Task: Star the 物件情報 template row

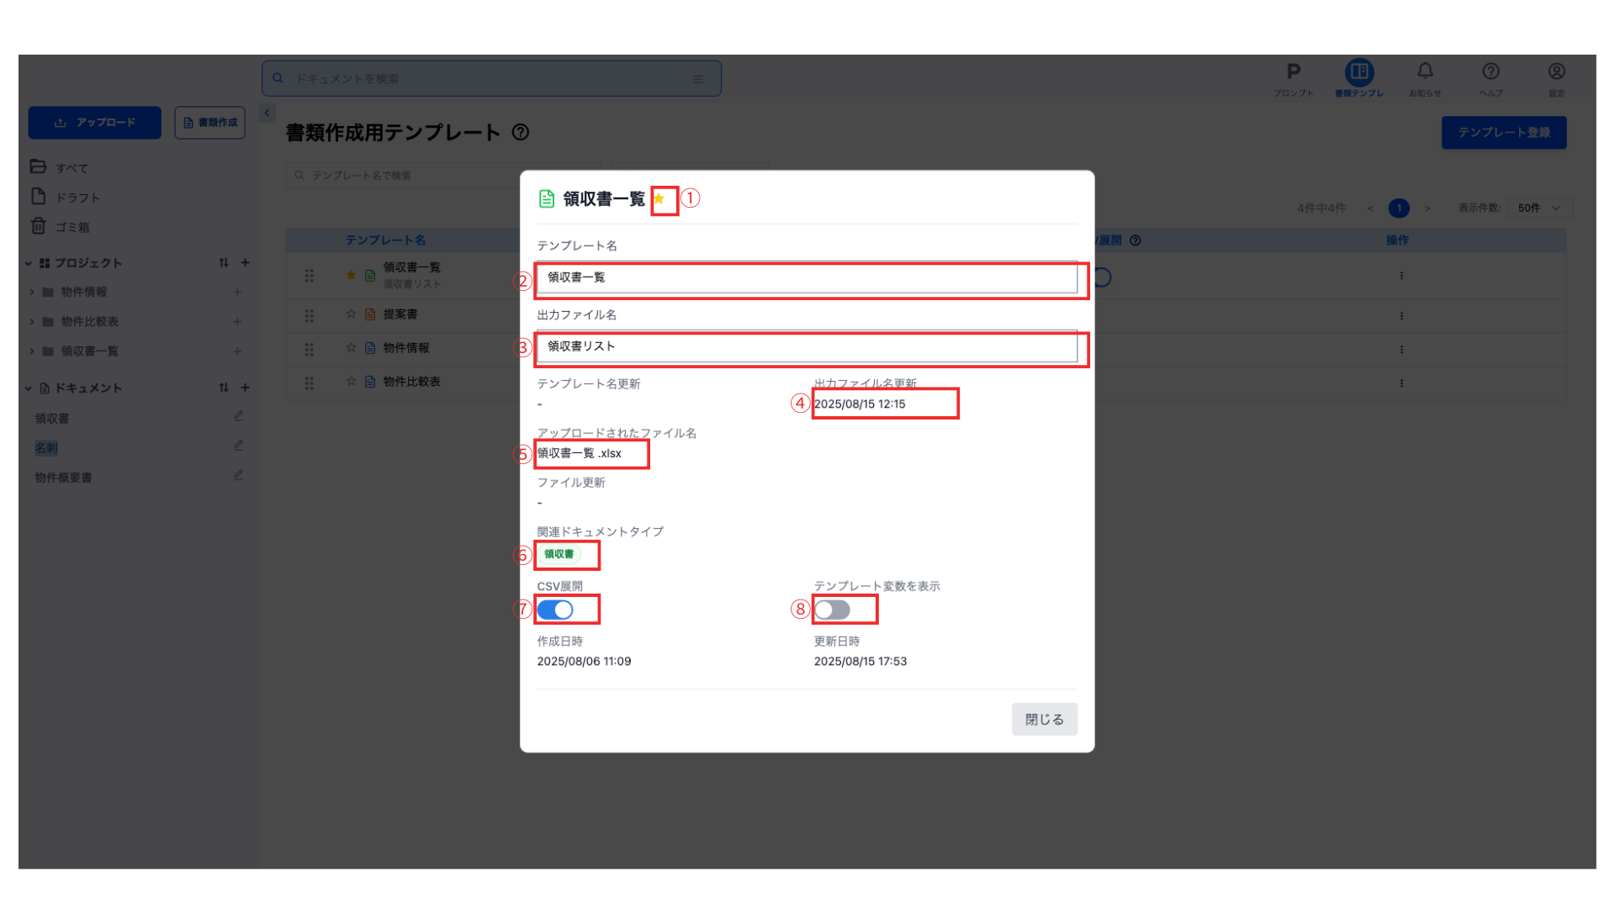Action: [x=352, y=347]
